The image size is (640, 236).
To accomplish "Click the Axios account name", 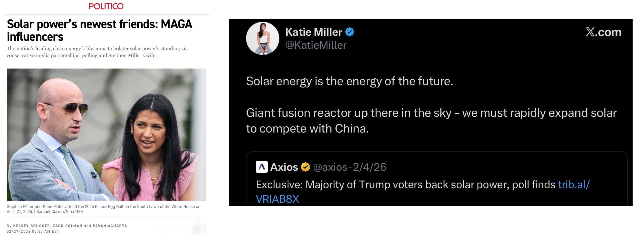I will point(284,167).
